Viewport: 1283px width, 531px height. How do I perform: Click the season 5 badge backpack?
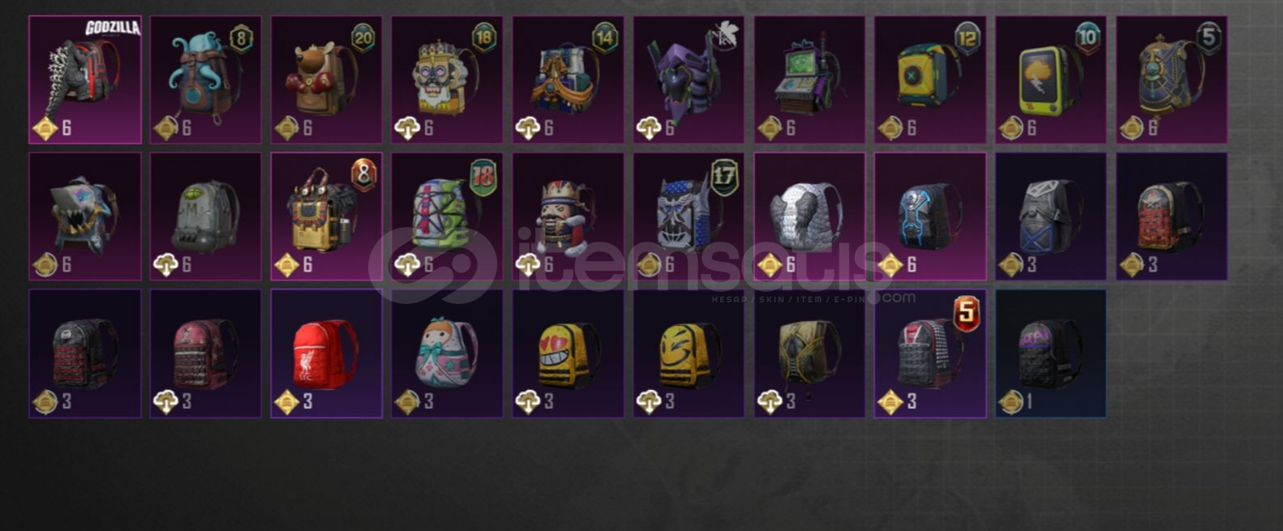coord(930,353)
